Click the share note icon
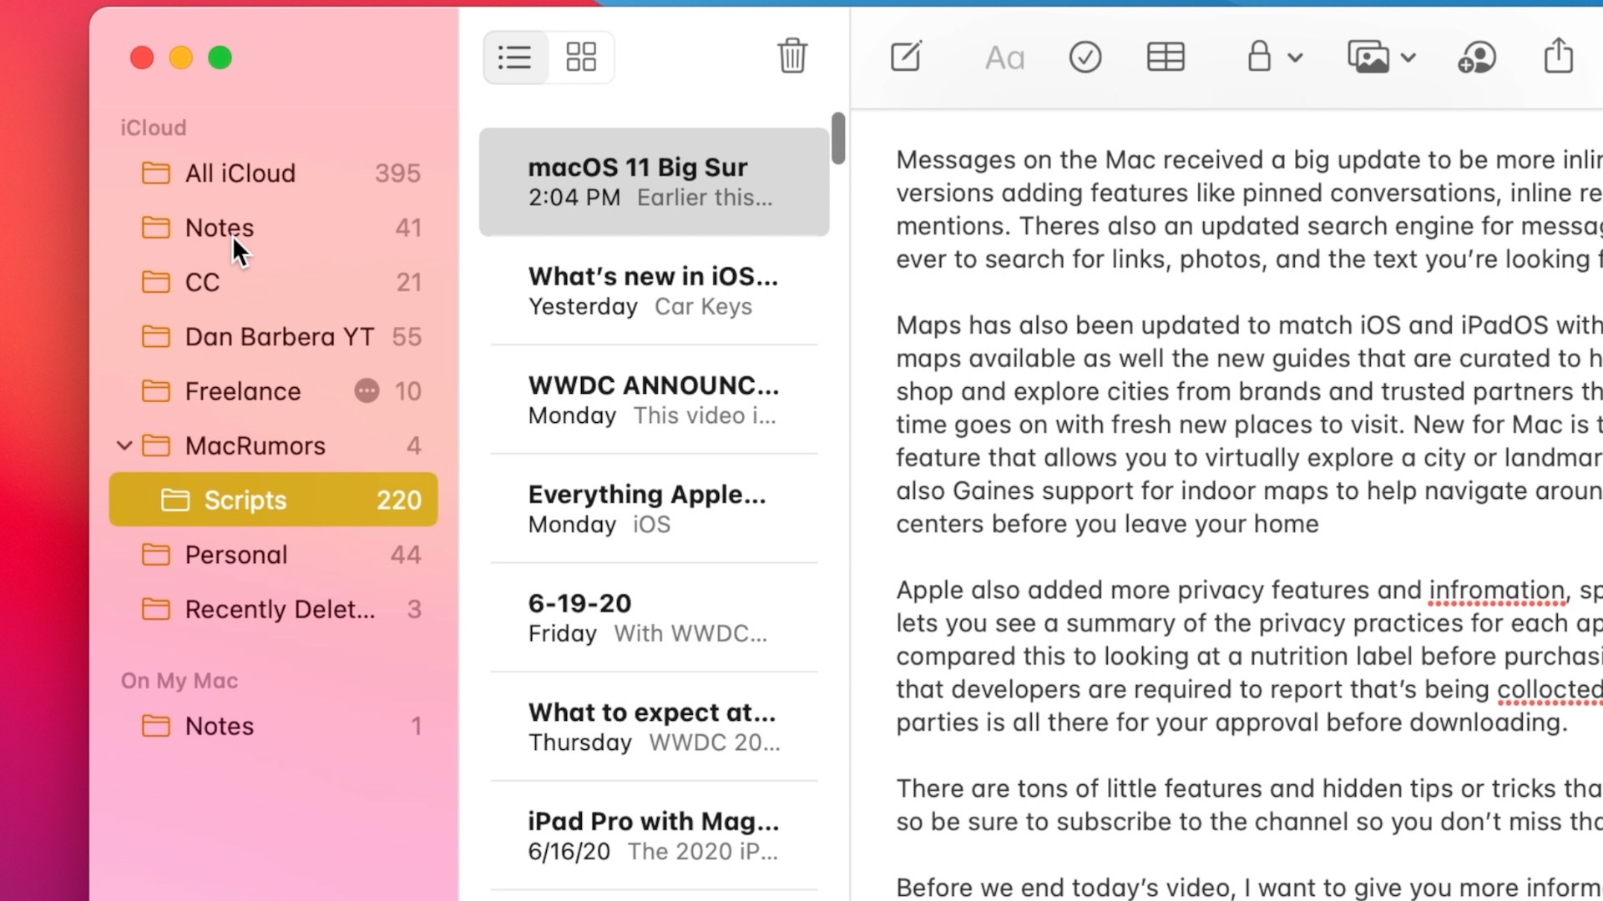Viewport: 1603px width, 901px height. [x=1560, y=56]
